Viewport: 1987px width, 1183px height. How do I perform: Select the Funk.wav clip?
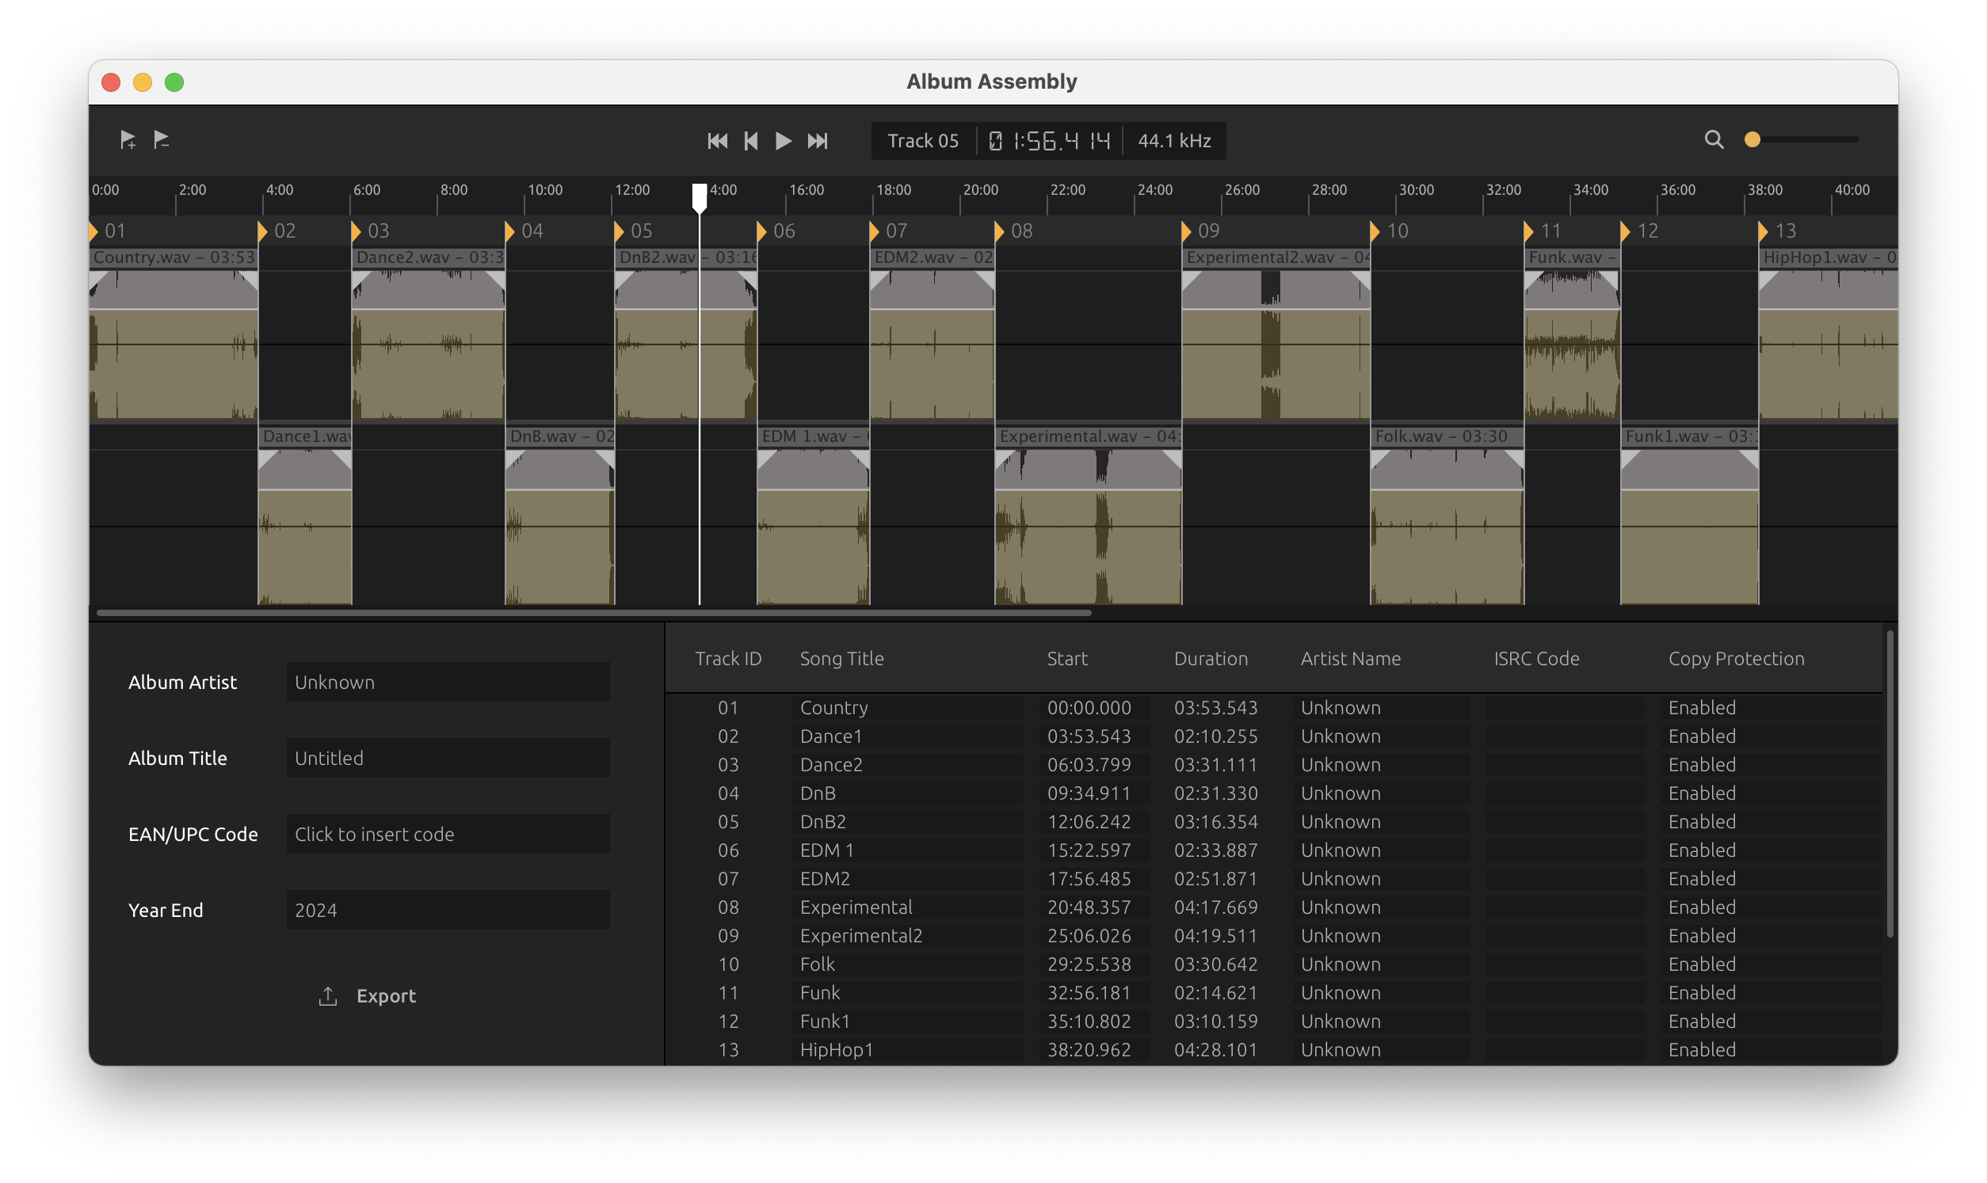pyautogui.click(x=1572, y=333)
